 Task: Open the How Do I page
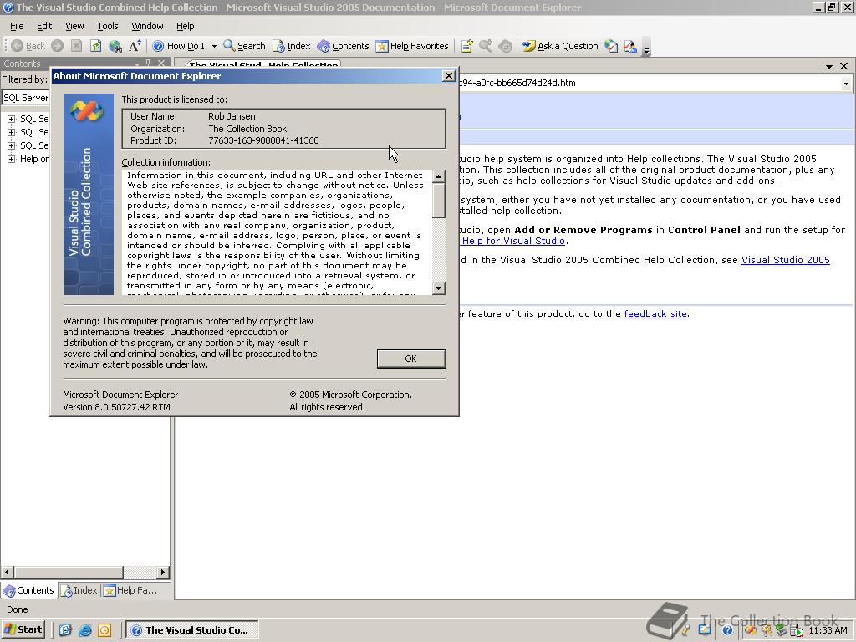click(179, 47)
